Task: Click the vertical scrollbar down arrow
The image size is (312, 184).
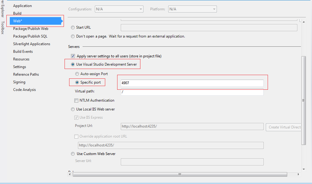Action: (x=303, y=169)
